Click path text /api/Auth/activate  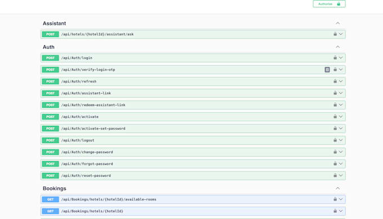click(x=80, y=117)
